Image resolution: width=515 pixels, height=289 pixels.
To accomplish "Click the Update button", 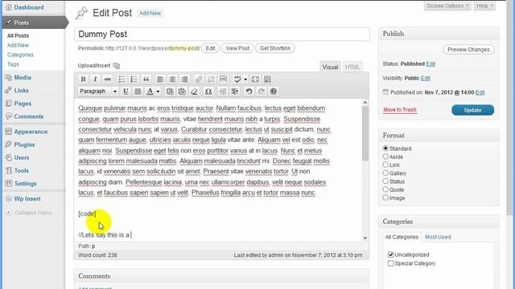I will (472, 110).
